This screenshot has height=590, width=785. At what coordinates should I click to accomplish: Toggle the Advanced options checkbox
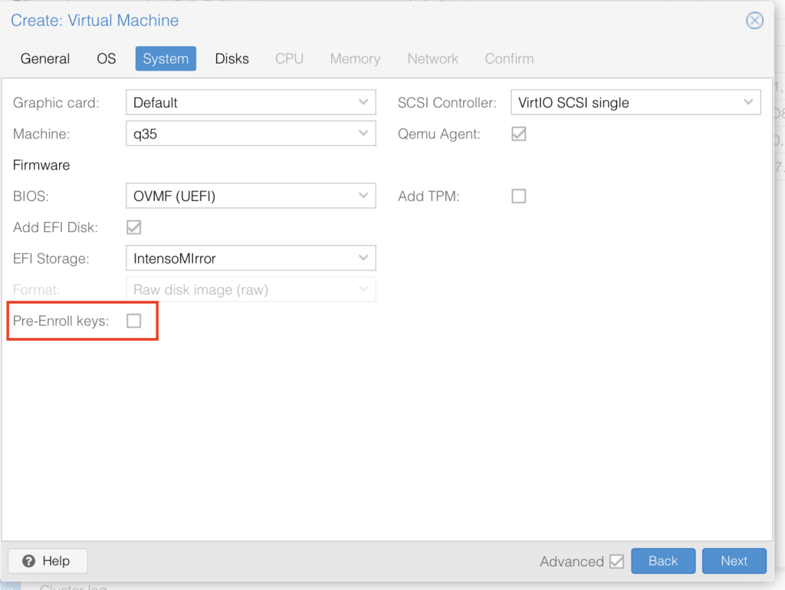616,562
